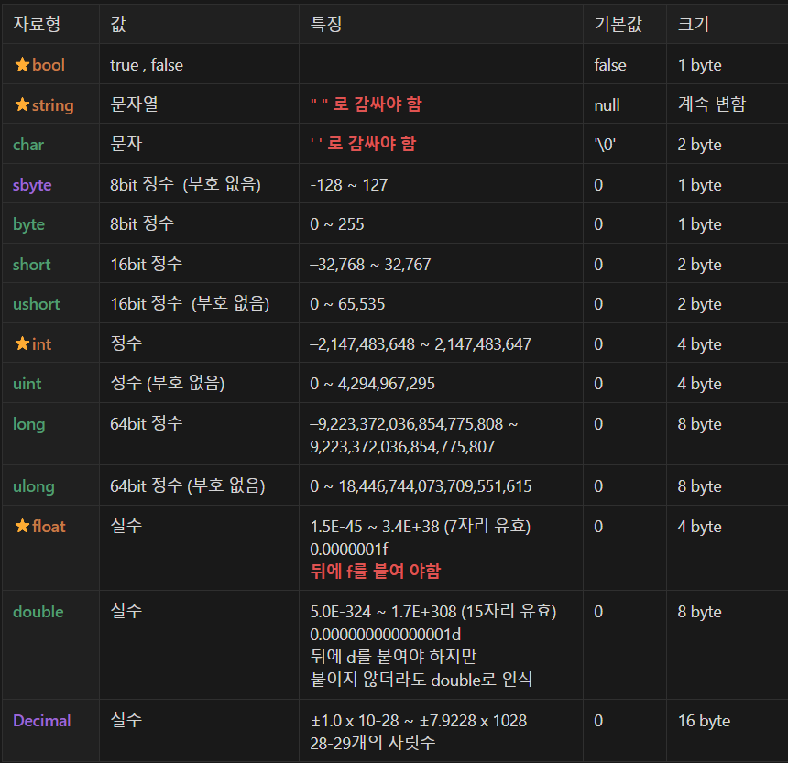
Task: Select the 크기 column header
Action: click(x=693, y=24)
